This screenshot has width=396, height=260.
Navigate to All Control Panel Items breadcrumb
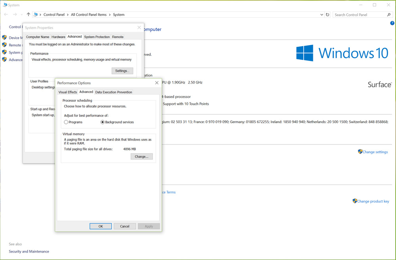[89, 15]
